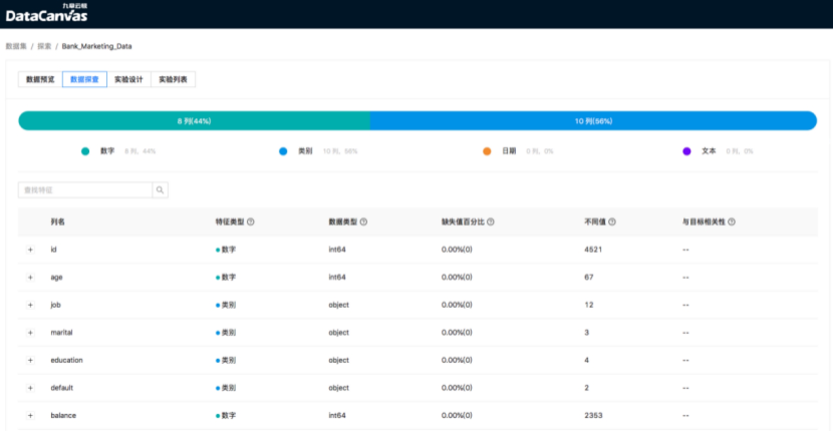Viewport: 833px width, 433px height.
Task: Select the id column name
Action: [x=54, y=250]
